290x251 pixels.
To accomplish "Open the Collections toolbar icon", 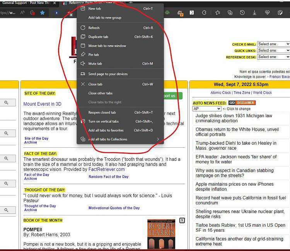I will tap(230, 13).
